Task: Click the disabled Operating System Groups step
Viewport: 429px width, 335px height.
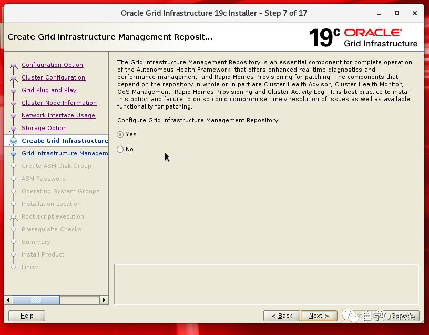Action: [60, 191]
